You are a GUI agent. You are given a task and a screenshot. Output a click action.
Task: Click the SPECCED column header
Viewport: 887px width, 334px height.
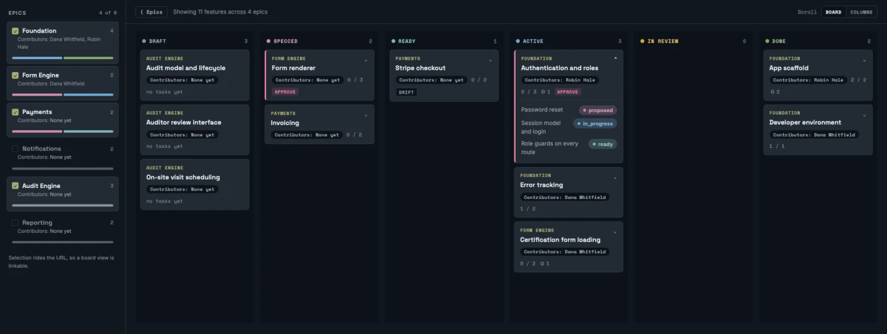click(x=286, y=41)
